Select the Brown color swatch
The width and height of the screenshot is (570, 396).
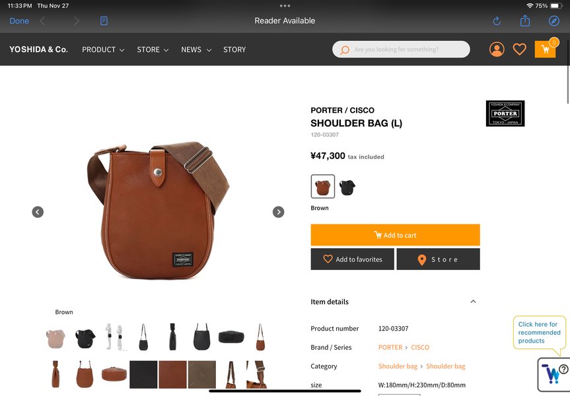coord(323,186)
